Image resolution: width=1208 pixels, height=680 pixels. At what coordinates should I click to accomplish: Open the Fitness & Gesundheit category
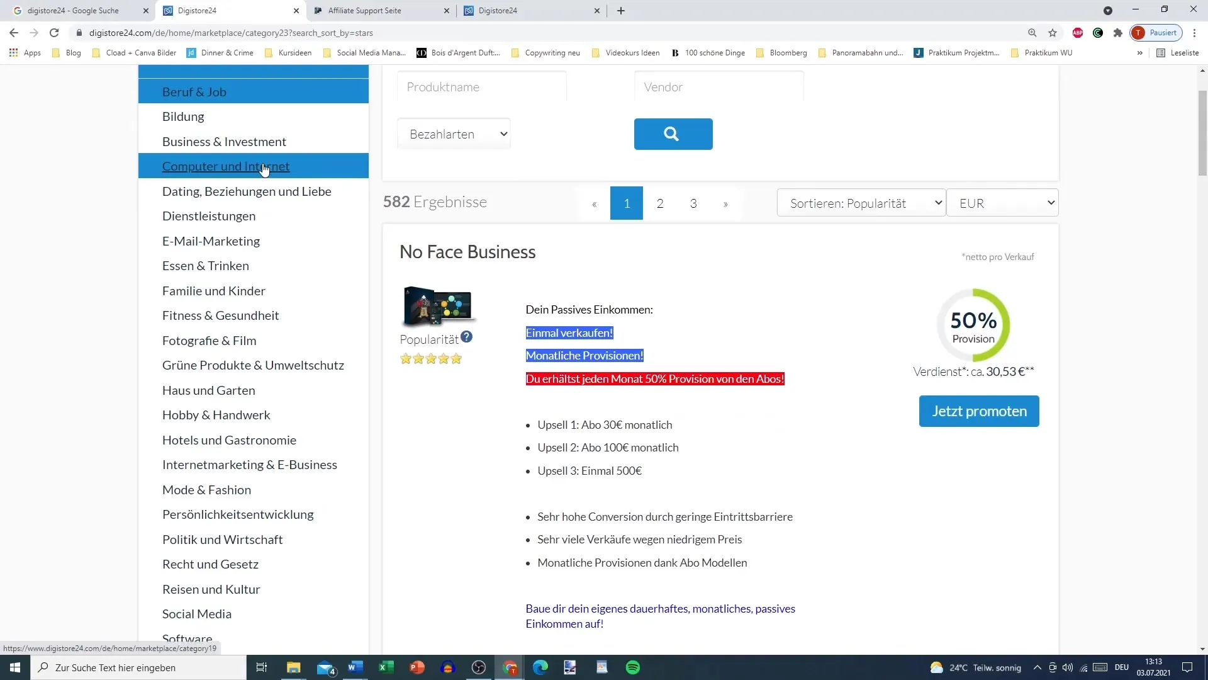pyautogui.click(x=220, y=315)
